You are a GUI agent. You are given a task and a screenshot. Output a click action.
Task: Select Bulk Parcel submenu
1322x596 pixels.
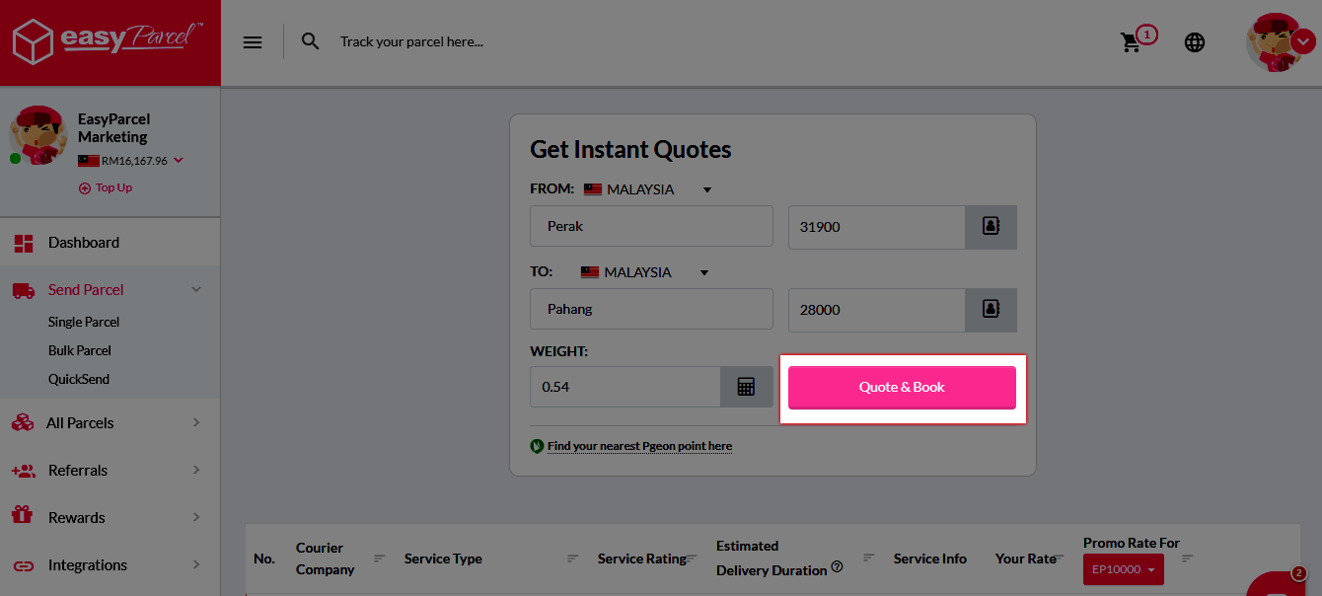(x=80, y=350)
